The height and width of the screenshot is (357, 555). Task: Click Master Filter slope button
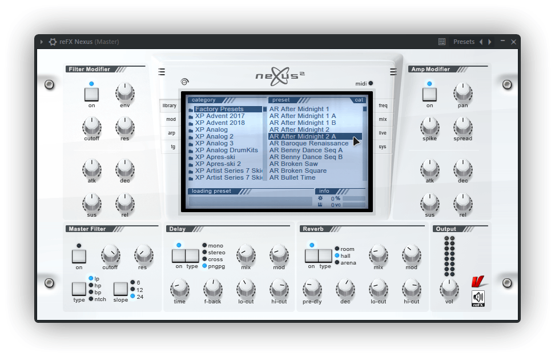pyautogui.click(x=120, y=289)
